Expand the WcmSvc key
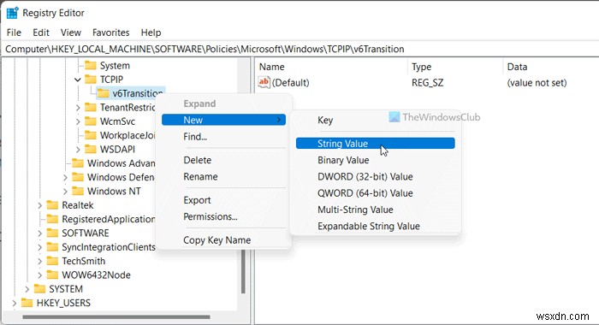 coord(78,121)
